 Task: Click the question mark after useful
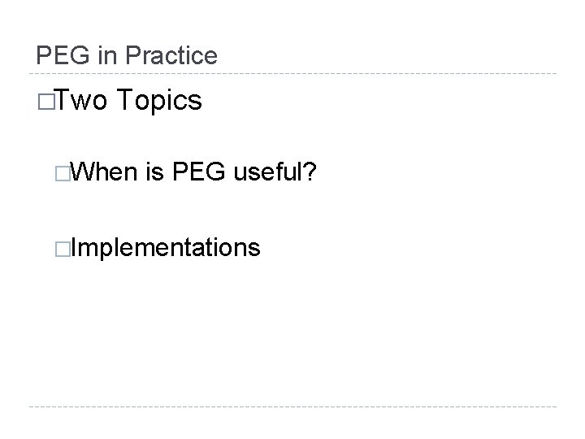[310, 172]
